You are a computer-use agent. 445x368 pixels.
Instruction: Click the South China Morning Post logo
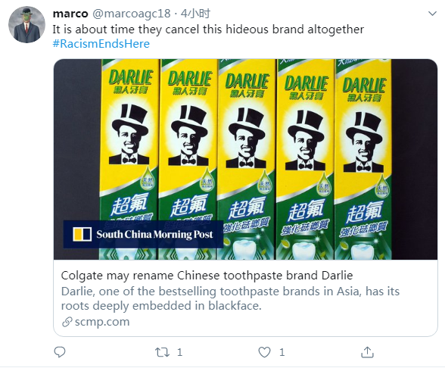coord(82,234)
